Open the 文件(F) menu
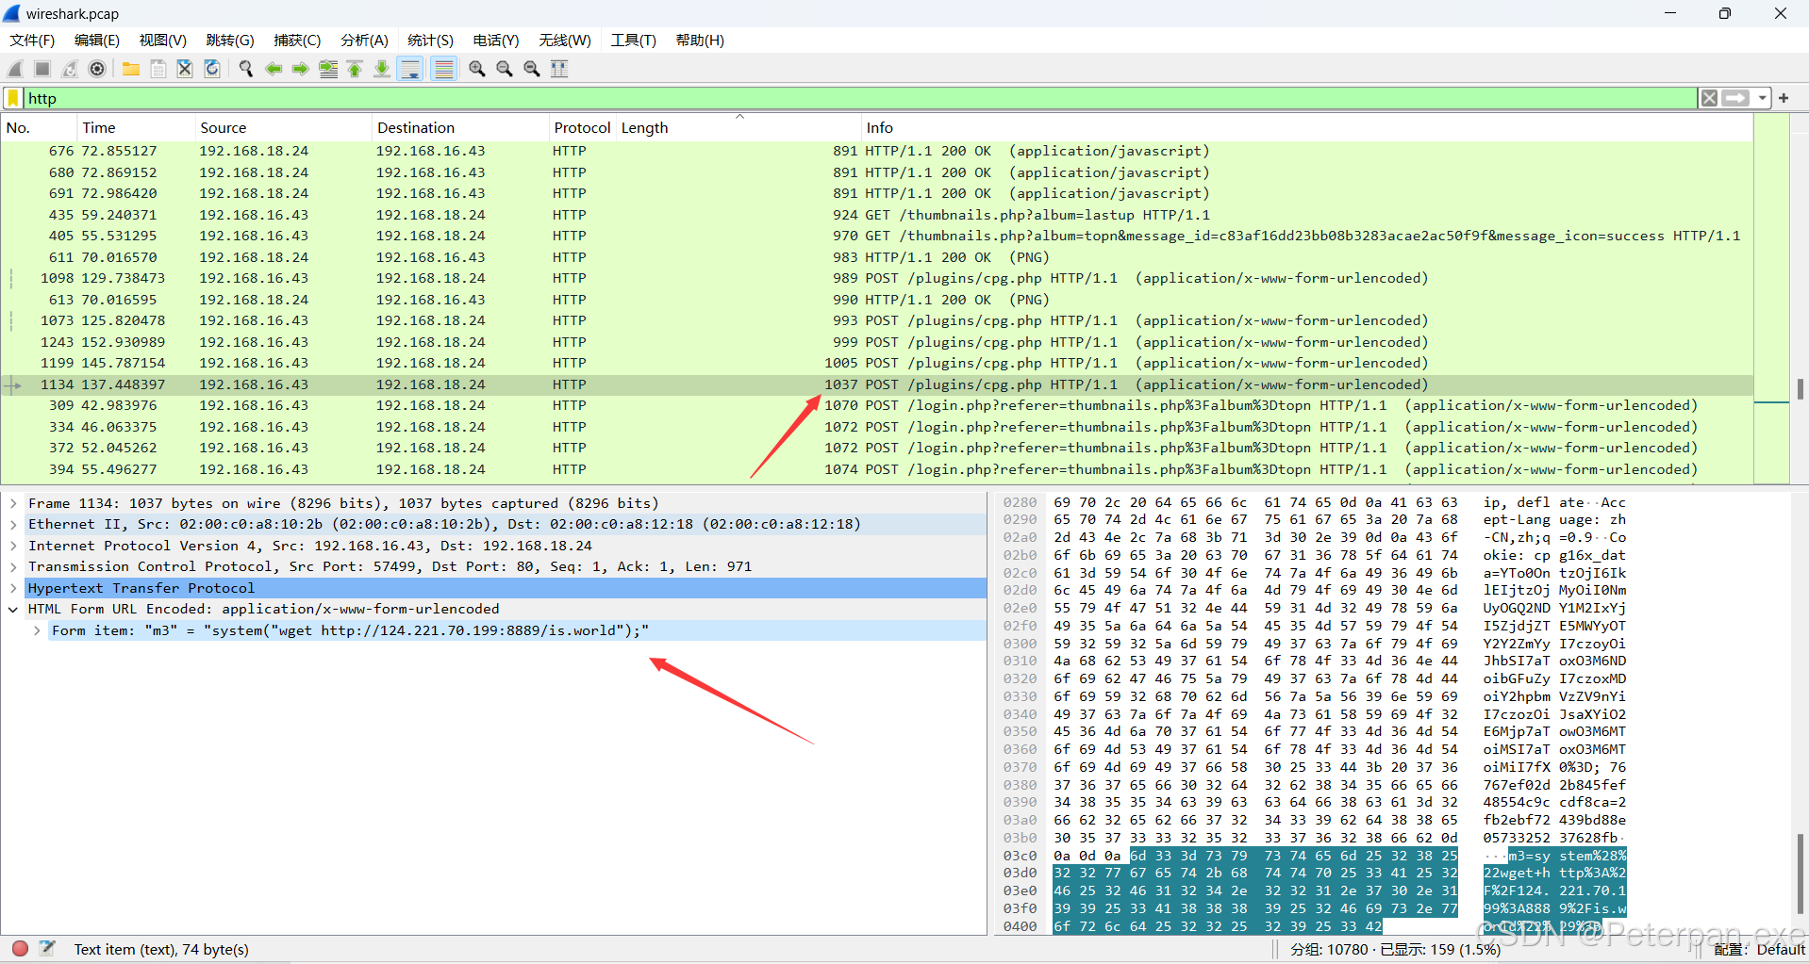Image resolution: width=1809 pixels, height=964 pixels. [32, 40]
